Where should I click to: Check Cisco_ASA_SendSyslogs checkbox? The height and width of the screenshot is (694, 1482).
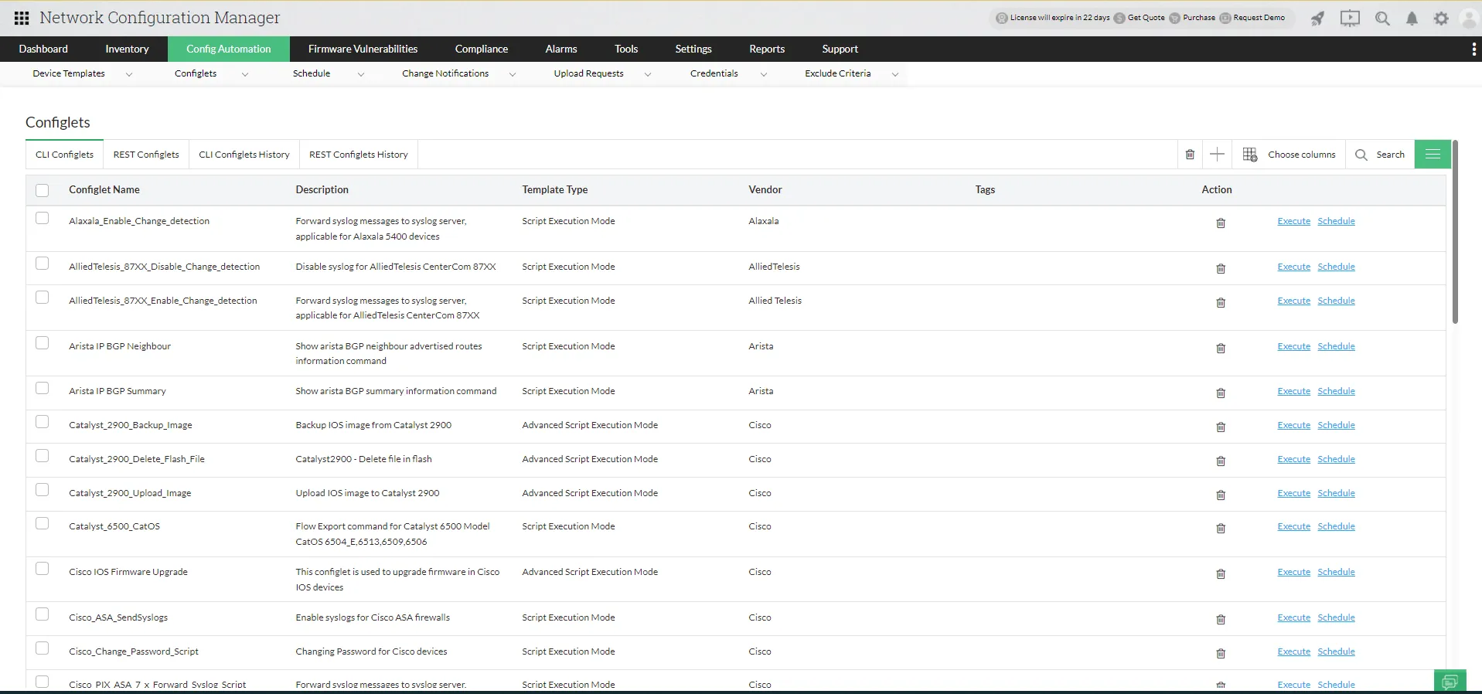click(x=43, y=614)
